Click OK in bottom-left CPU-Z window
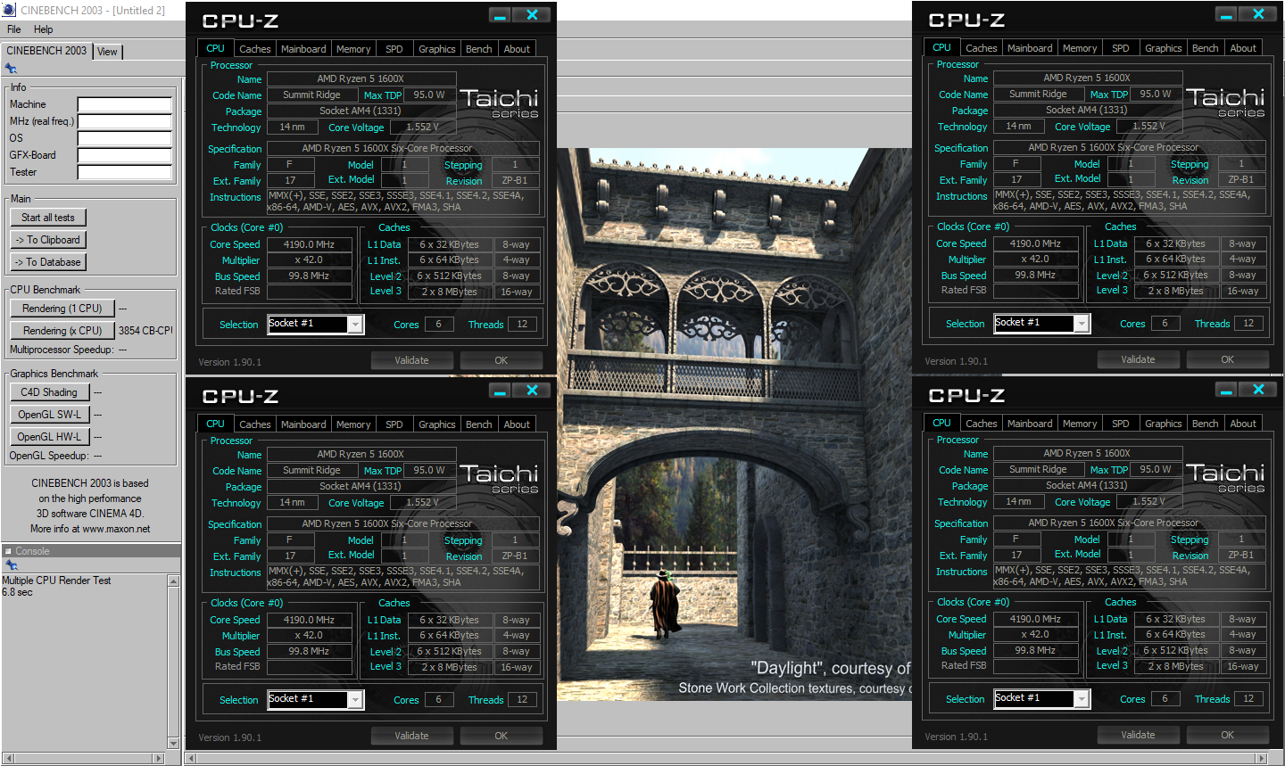Viewport: 1285px width, 766px height. (501, 736)
